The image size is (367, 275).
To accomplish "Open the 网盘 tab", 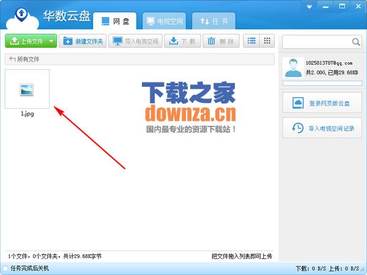I will tap(115, 21).
